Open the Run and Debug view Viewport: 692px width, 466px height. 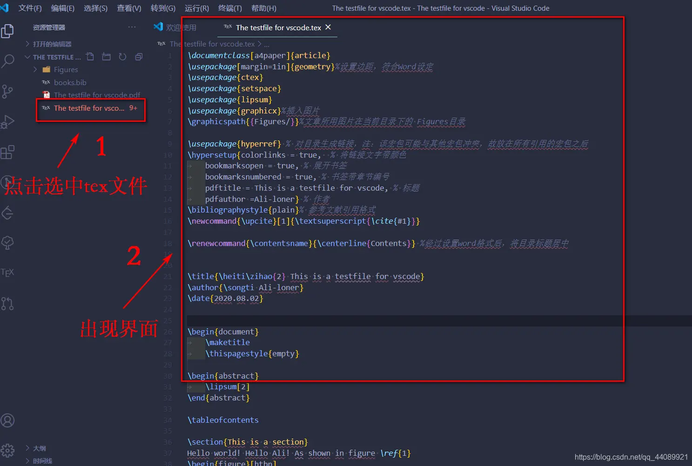coord(8,122)
